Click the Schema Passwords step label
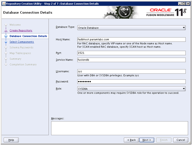This screenshot has height=145, width=192. [21, 47]
